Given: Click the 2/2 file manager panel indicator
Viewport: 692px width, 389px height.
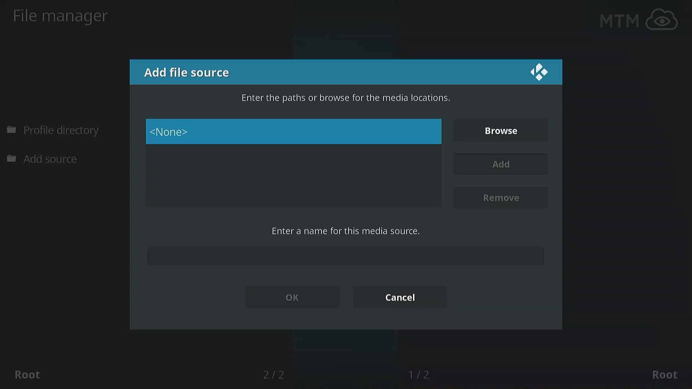Looking at the screenshot, I should pyautogui.click(x=273, y=374).
